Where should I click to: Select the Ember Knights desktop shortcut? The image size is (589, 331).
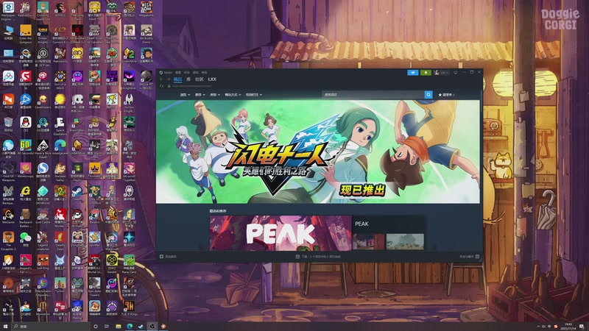point(43,35)
